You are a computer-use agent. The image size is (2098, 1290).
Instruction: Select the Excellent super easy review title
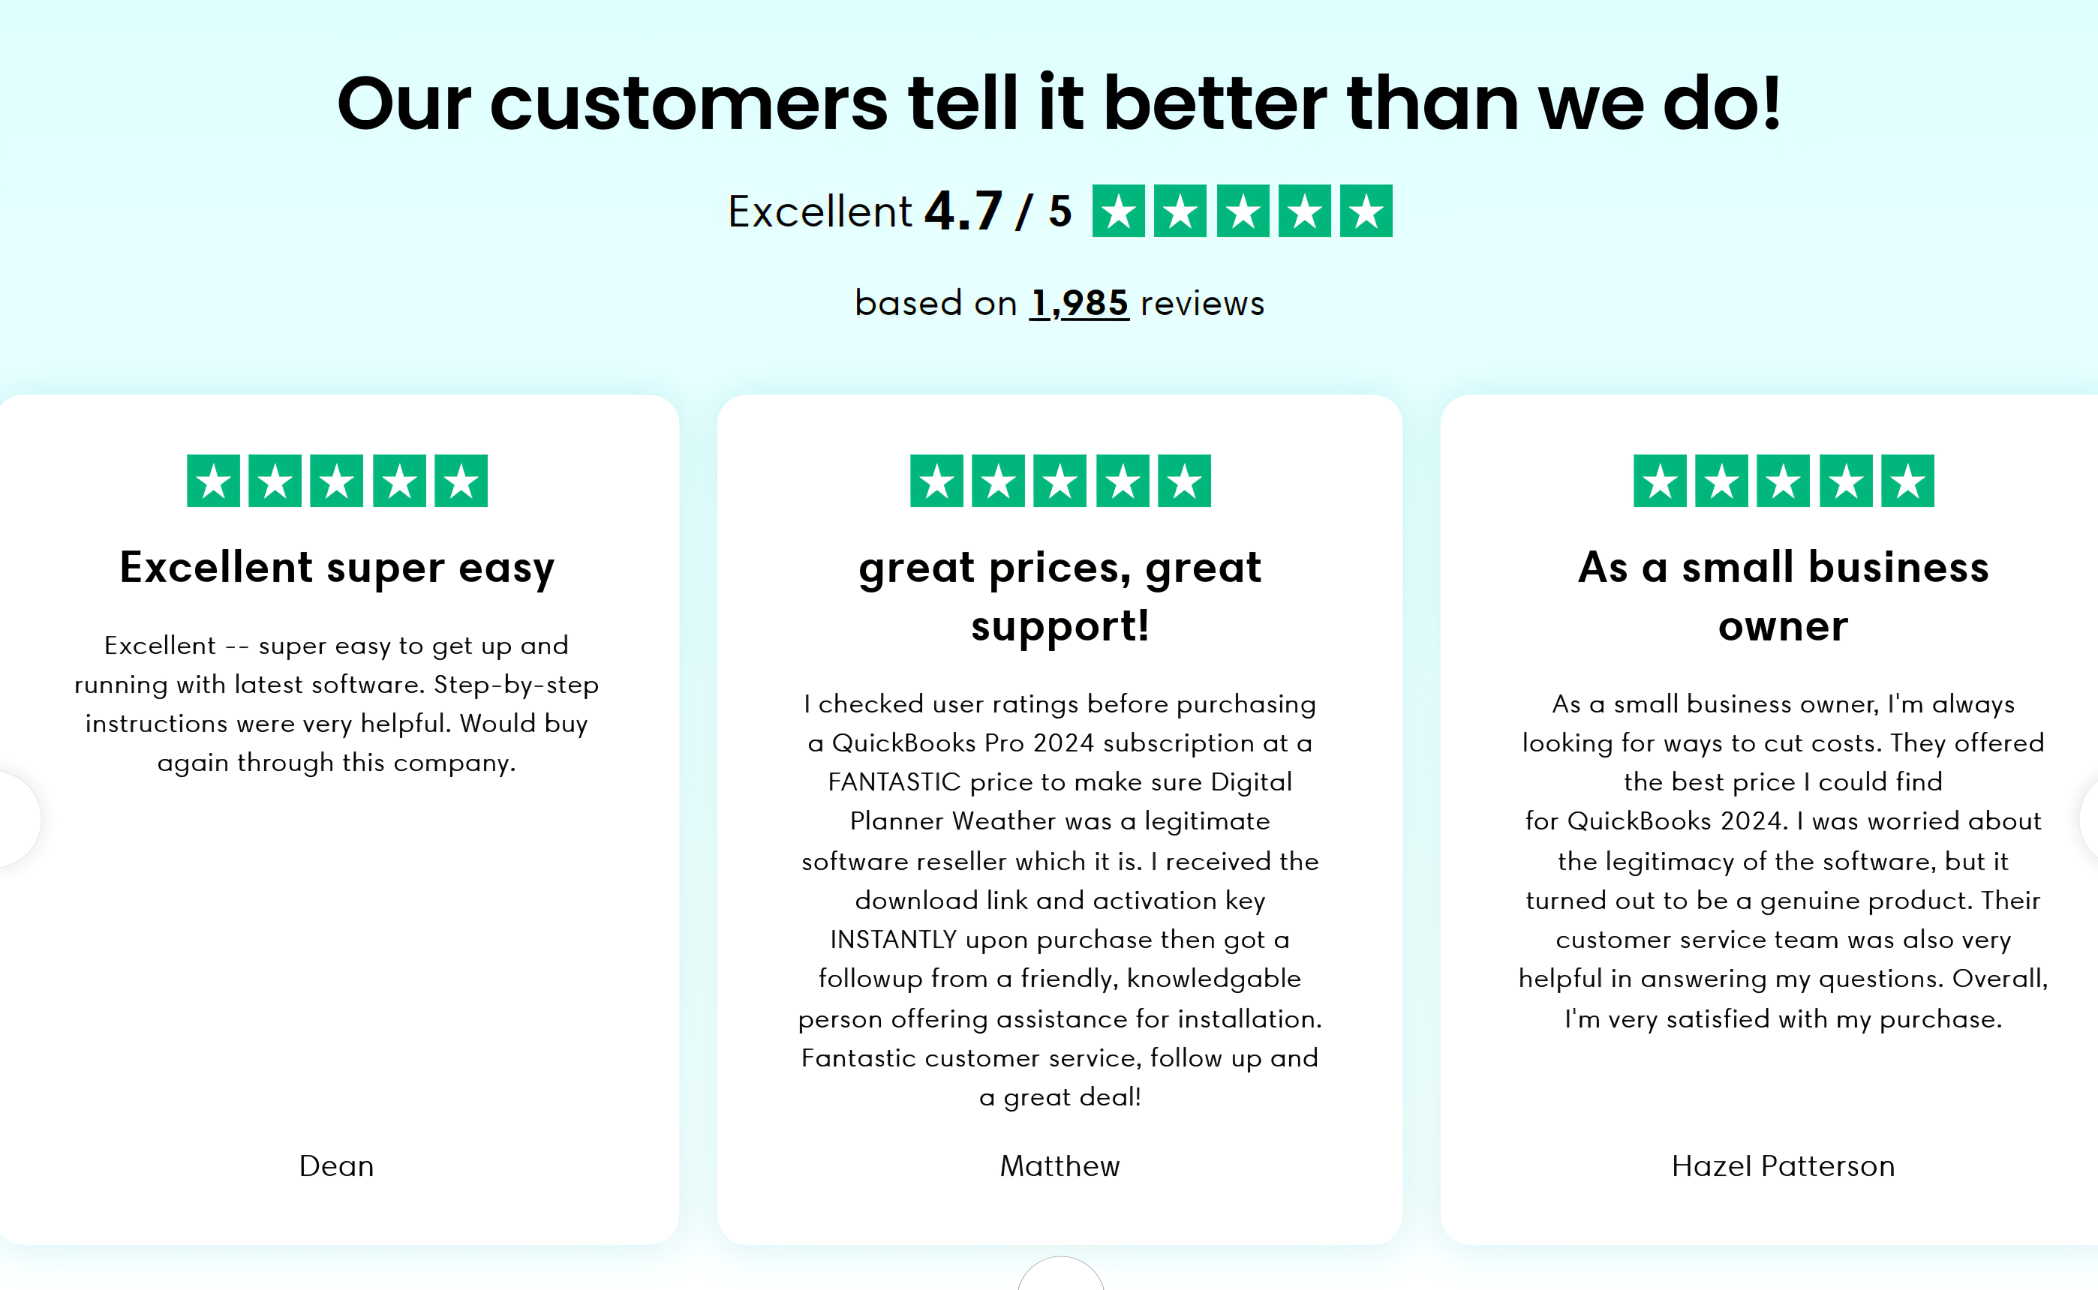click(337, 567)
